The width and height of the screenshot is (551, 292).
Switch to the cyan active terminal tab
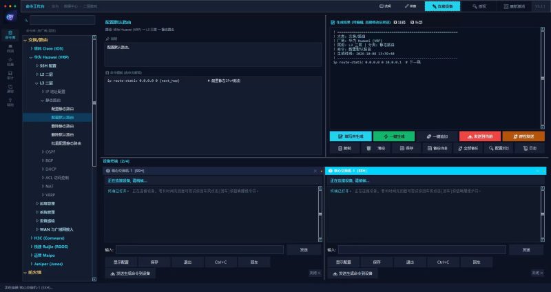click(x=436, y=171)
